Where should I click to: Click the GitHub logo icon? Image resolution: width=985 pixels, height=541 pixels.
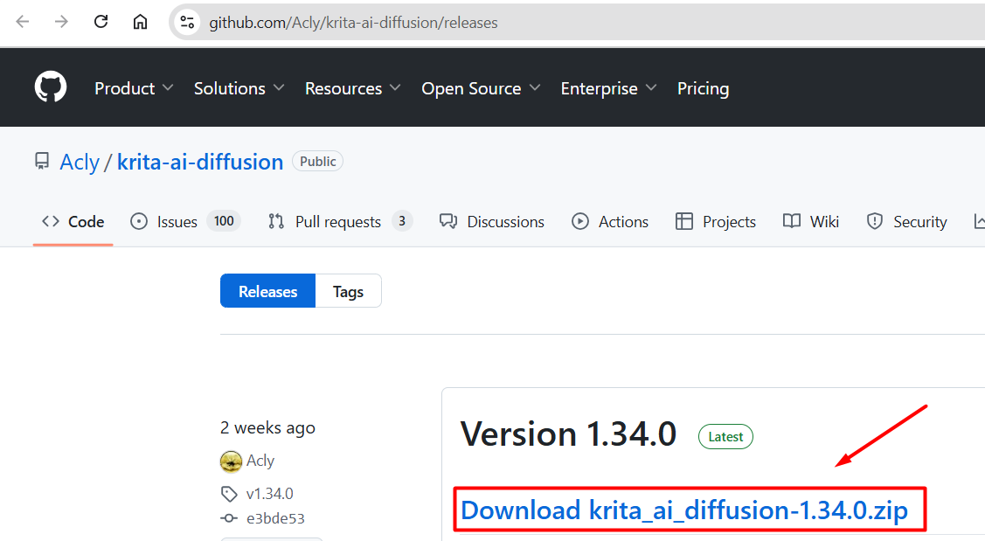click(51, 88)
